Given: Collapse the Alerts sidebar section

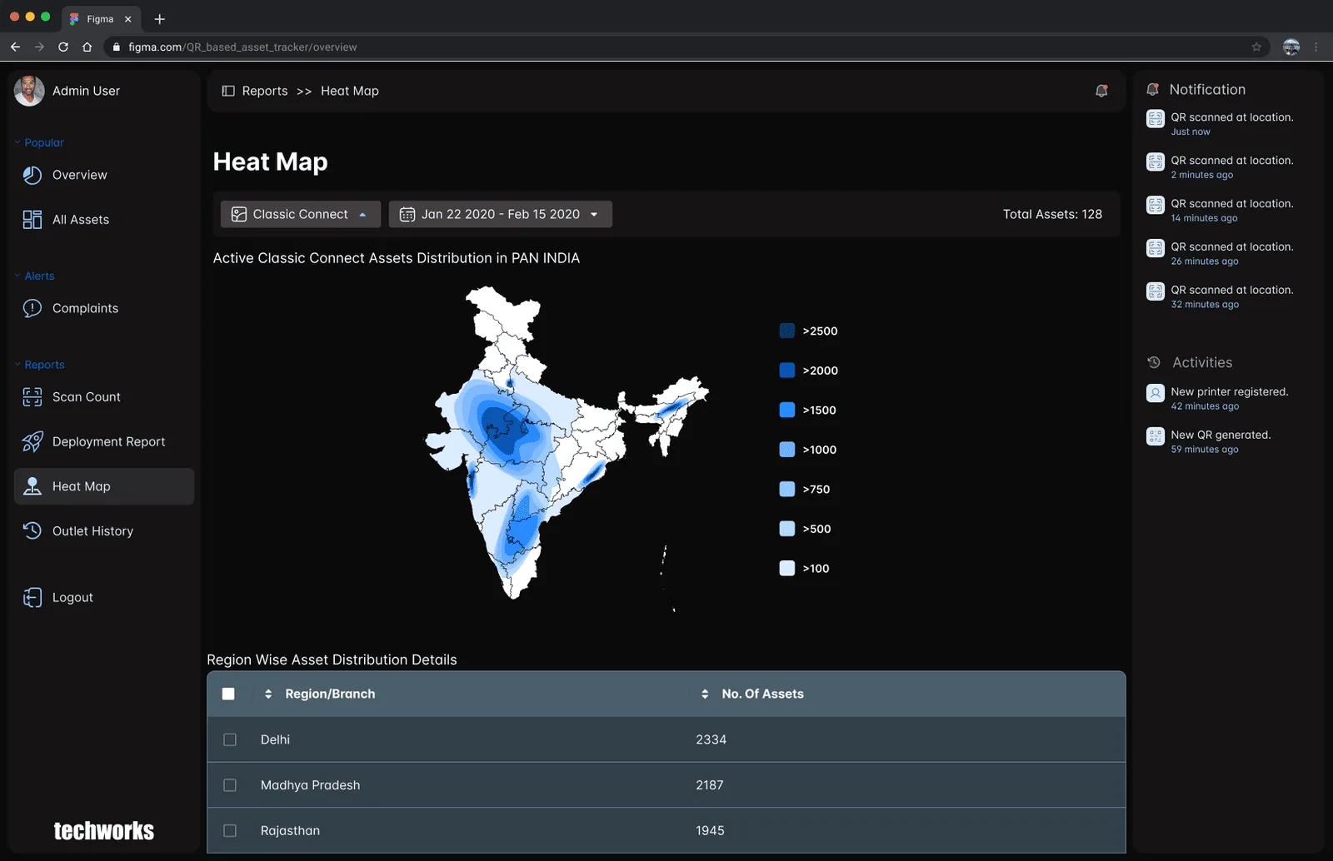Looking at the screenshot, I should [x=17, y=276].
